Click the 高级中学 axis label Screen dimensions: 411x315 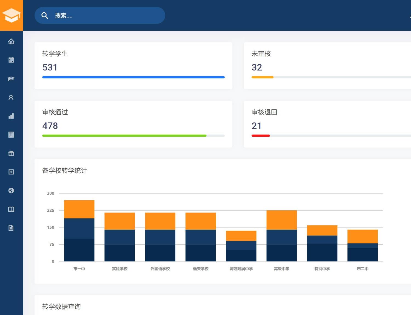pyautogui.click(x=282, y=269)
